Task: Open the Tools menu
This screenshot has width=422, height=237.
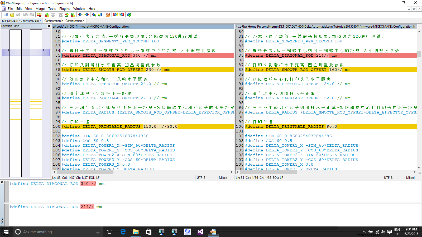Action: click(x=52, y=9)
